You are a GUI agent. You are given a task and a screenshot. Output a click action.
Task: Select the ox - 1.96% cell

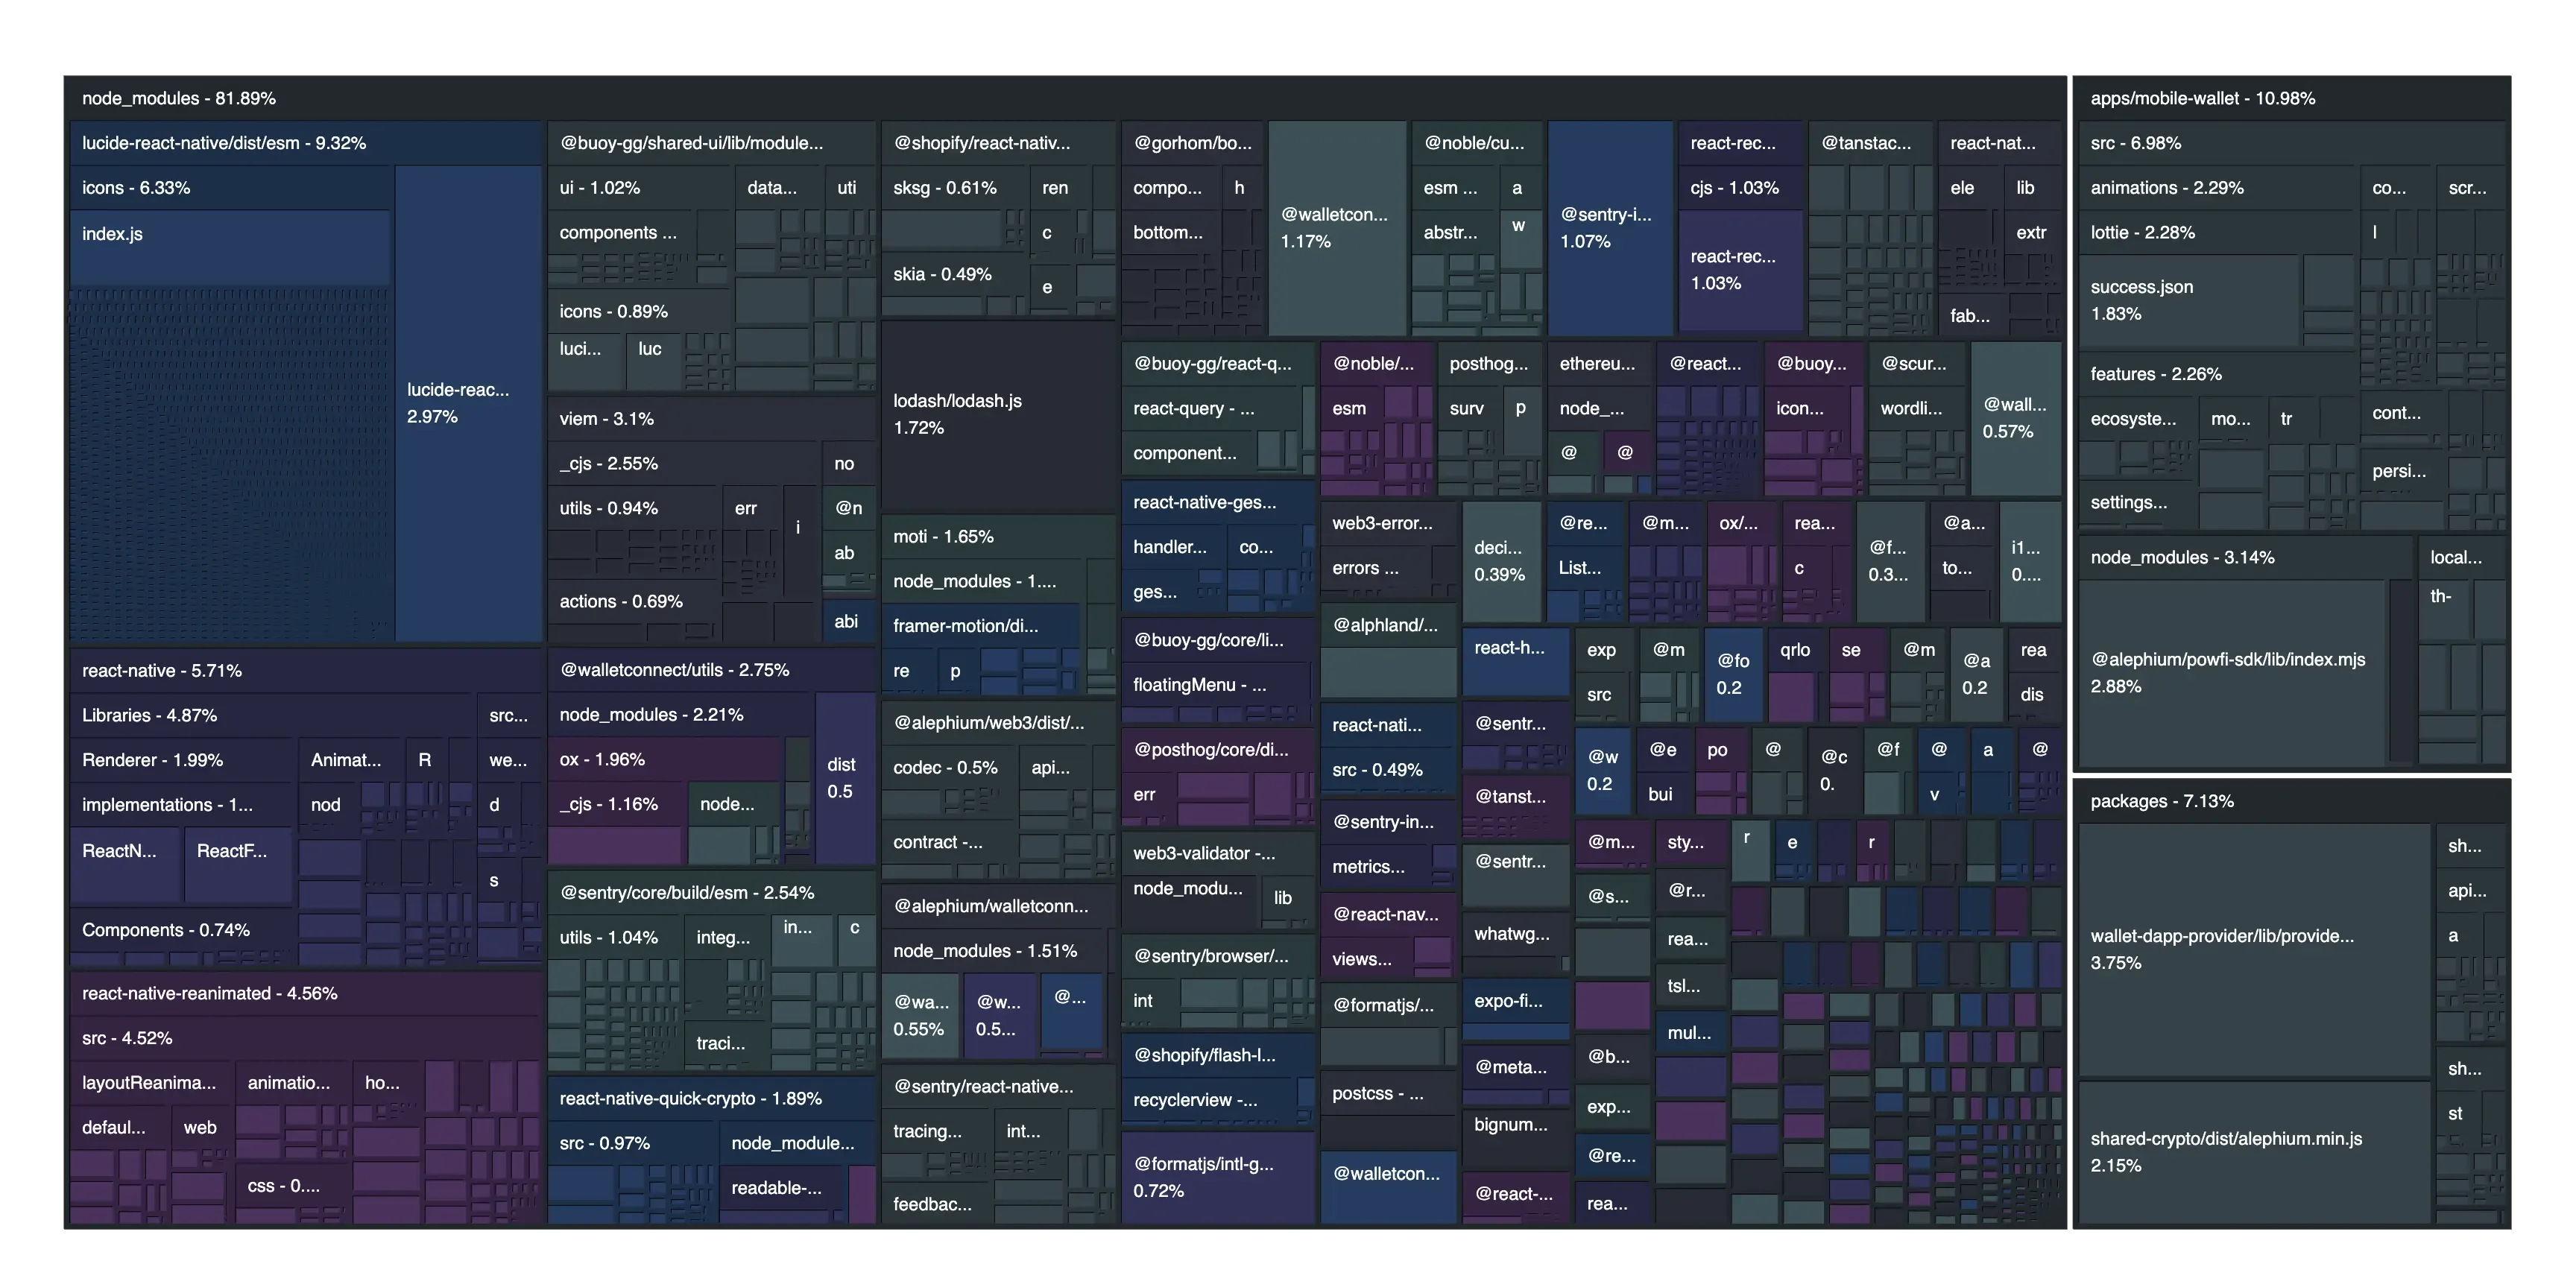click(x=664, y=759)
